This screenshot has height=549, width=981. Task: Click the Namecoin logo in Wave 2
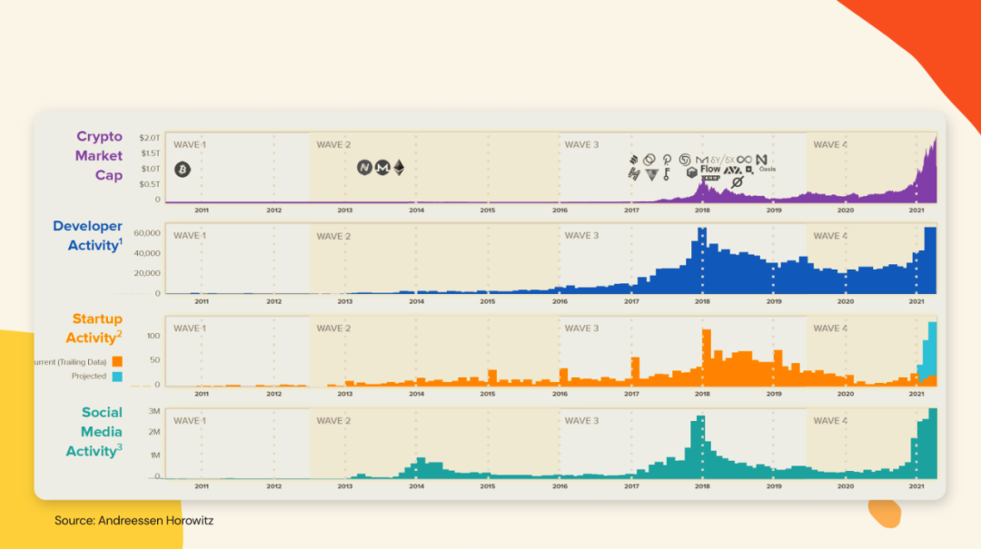(x=365, y=168)
